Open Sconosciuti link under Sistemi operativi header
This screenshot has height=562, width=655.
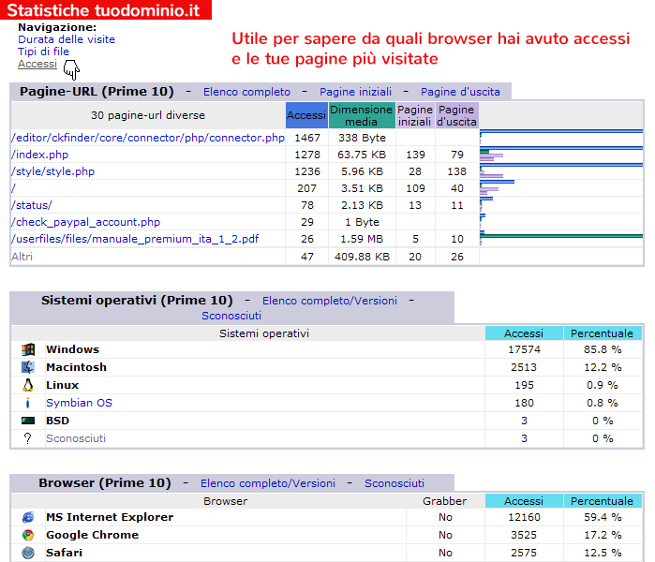click(231, 316)
